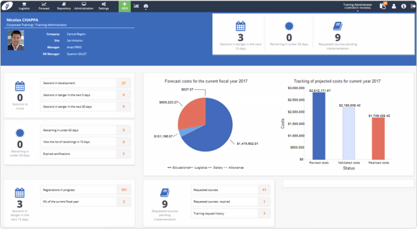Open Retraining in under 60 days row
The width and height of the screenshot is (417, 229).
85,130
